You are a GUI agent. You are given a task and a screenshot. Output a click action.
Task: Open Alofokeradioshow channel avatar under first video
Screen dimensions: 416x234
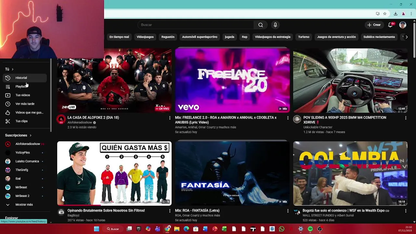click(61, 120)
